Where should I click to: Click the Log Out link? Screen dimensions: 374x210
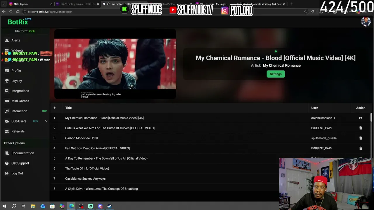[17, 173]
